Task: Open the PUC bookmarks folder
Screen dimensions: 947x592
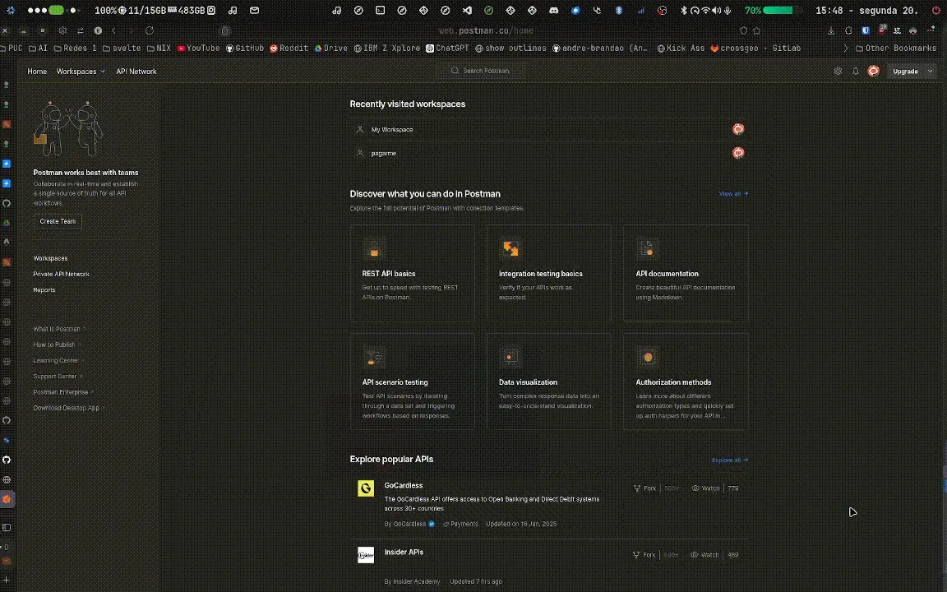Action: click(x=12, y=49)
